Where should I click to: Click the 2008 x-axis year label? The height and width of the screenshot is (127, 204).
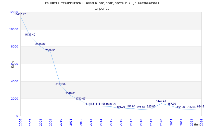click(41, 122)
